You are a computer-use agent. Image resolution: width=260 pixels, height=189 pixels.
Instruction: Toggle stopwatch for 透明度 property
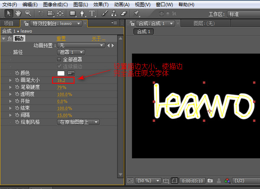[17, 94]
